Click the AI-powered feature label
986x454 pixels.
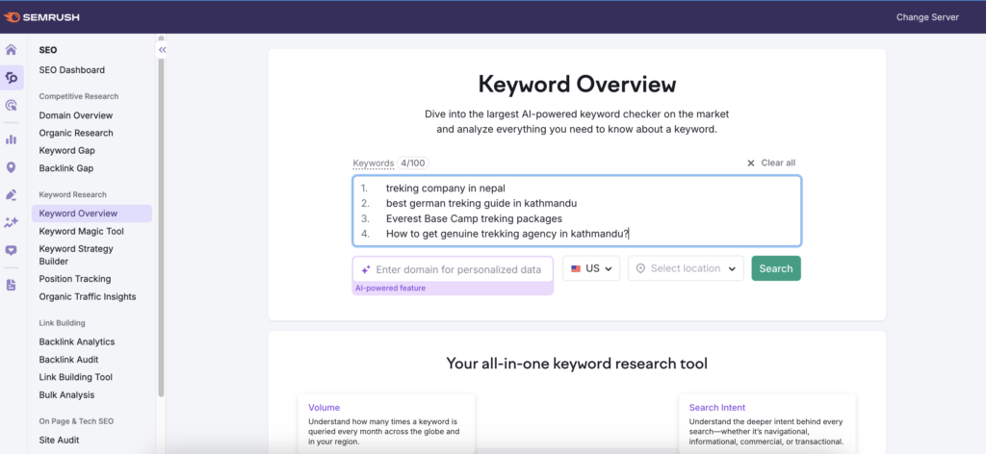tap(391, 289)
